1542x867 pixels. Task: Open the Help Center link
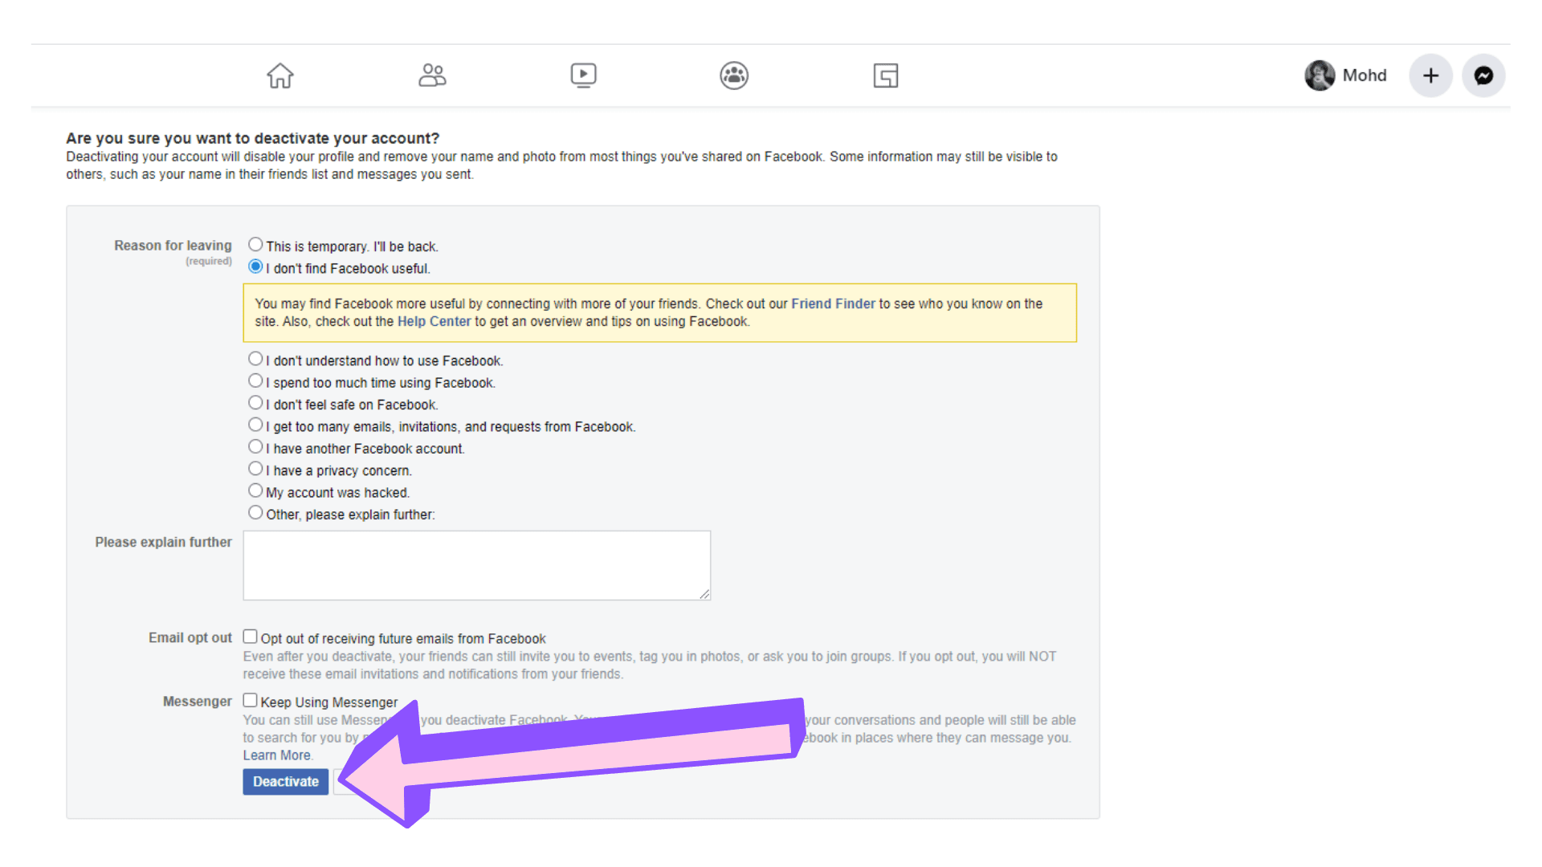[434, 321]
